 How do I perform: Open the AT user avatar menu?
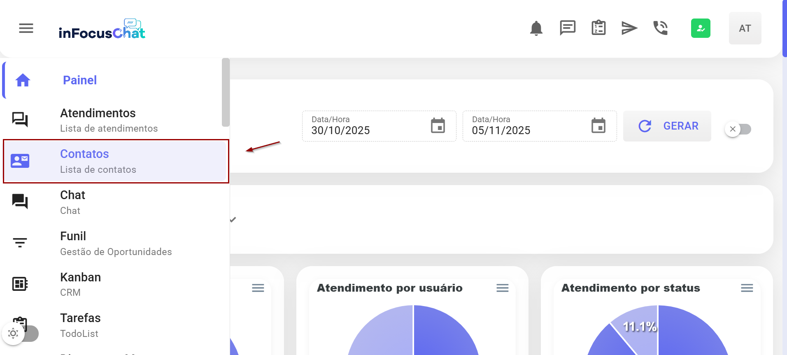pyautogui.click(x=745, y=28)
